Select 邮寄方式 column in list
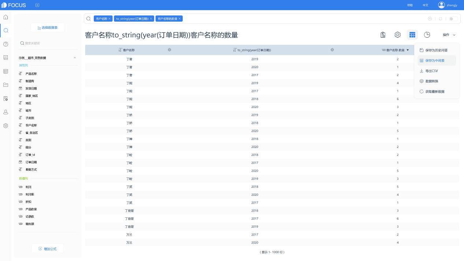 point(31,169)
